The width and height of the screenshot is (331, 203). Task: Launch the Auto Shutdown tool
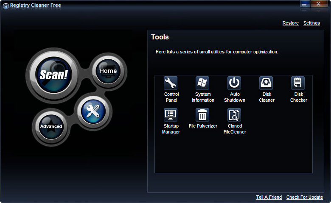click(234, 83)
